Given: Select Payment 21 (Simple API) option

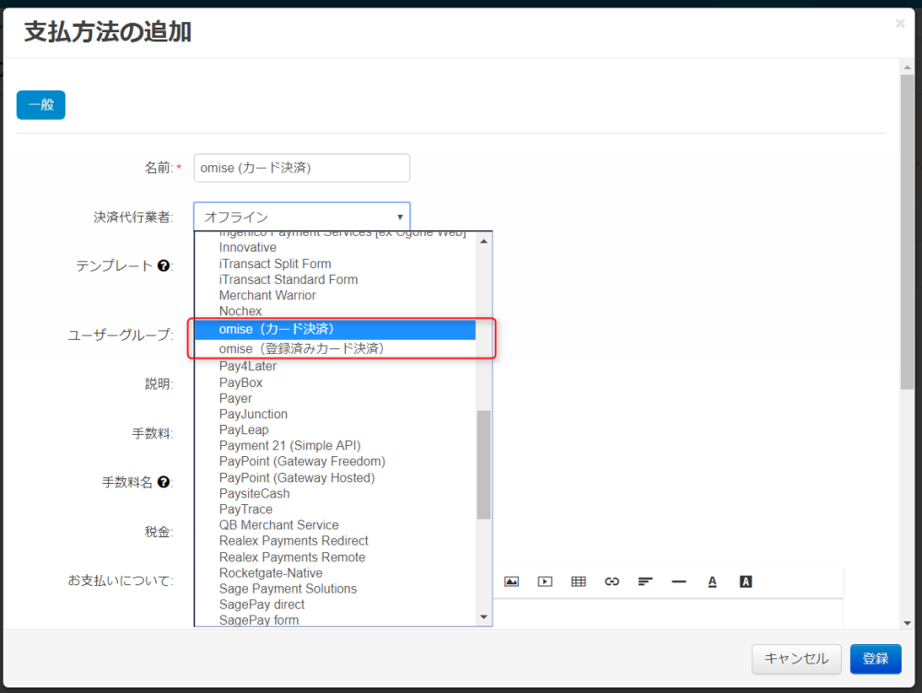Looking at the screenshot, I should coord(336,445).
